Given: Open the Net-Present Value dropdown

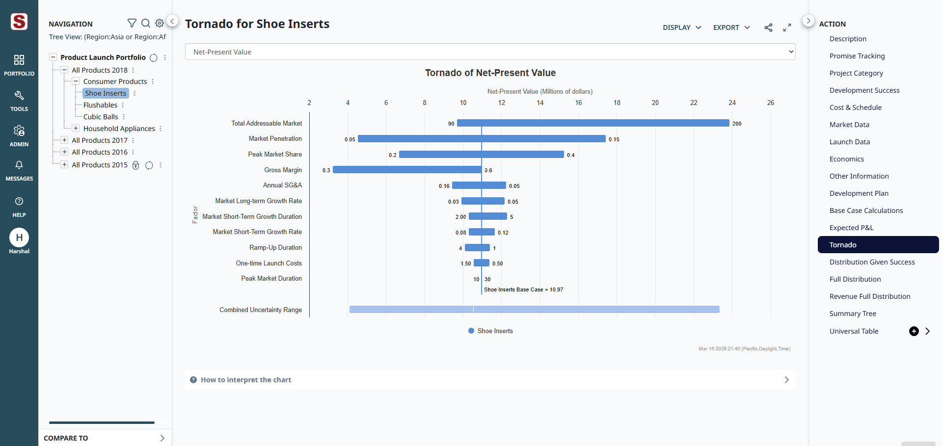Looking at the screenshot, I should (x=490, y=52).
